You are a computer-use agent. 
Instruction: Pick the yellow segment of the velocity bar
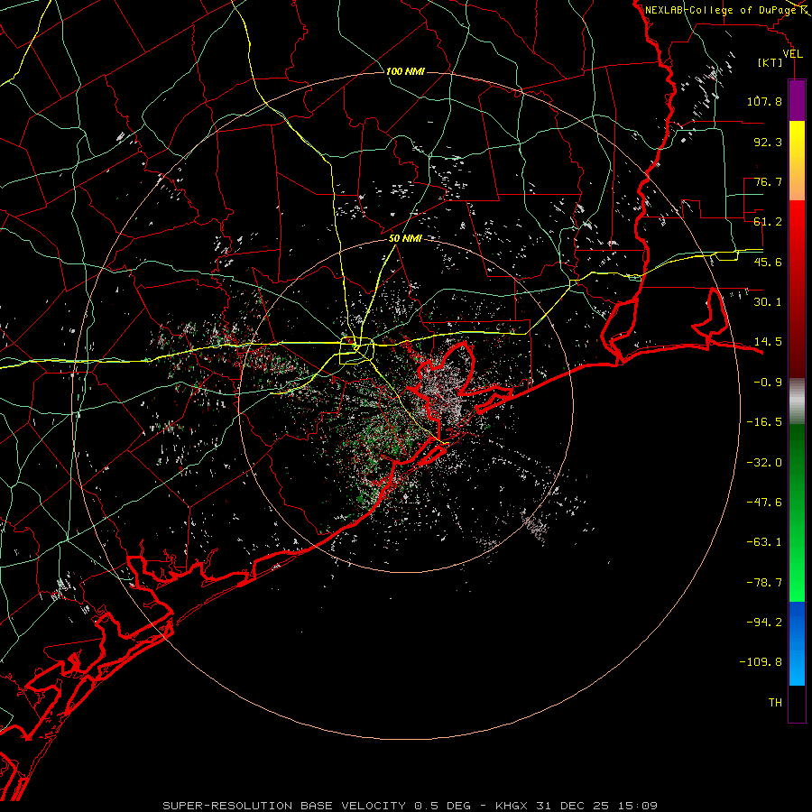pos(797,141)
